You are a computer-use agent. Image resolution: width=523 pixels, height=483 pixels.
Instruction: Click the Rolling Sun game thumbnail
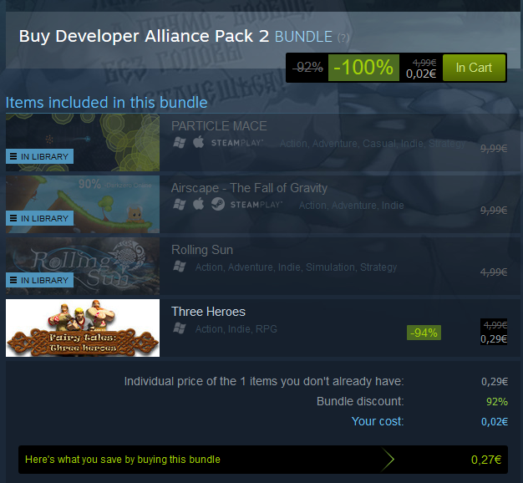click(83, 266)
